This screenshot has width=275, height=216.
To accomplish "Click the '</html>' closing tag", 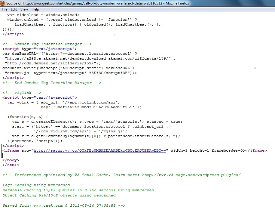I will click(11, 165).
